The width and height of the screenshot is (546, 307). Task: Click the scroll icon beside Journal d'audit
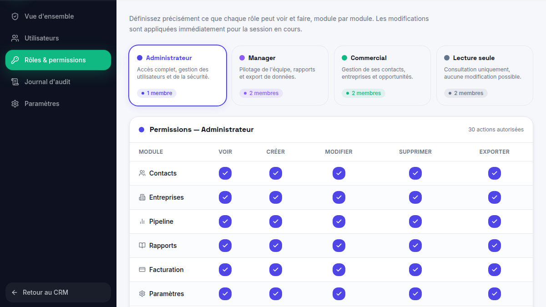click(15, 82)
